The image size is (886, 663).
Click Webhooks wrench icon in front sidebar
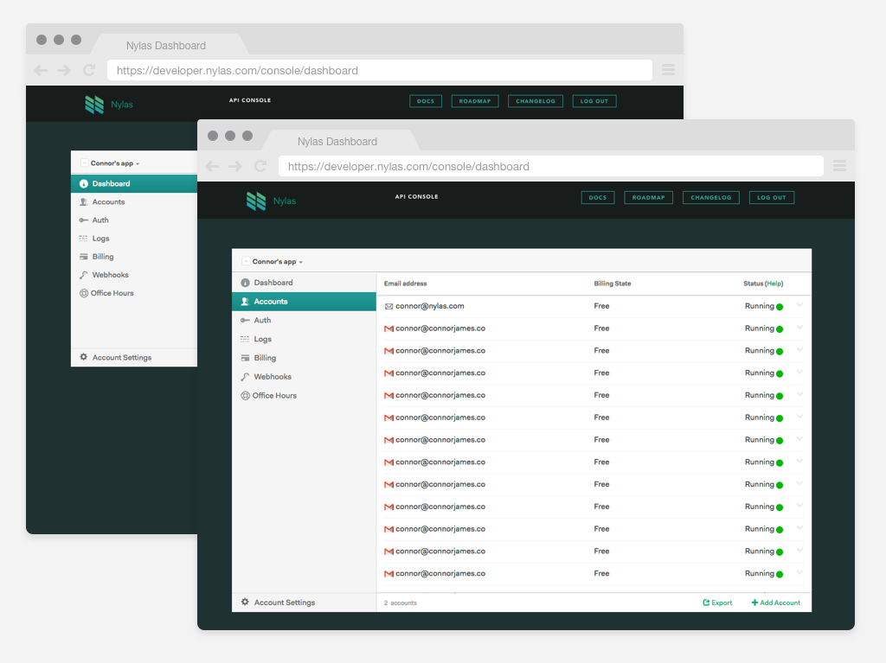pos(245,377)
